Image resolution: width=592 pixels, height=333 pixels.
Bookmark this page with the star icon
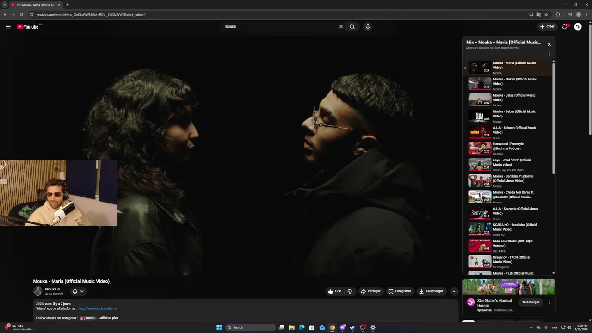(x=546, y=14)
